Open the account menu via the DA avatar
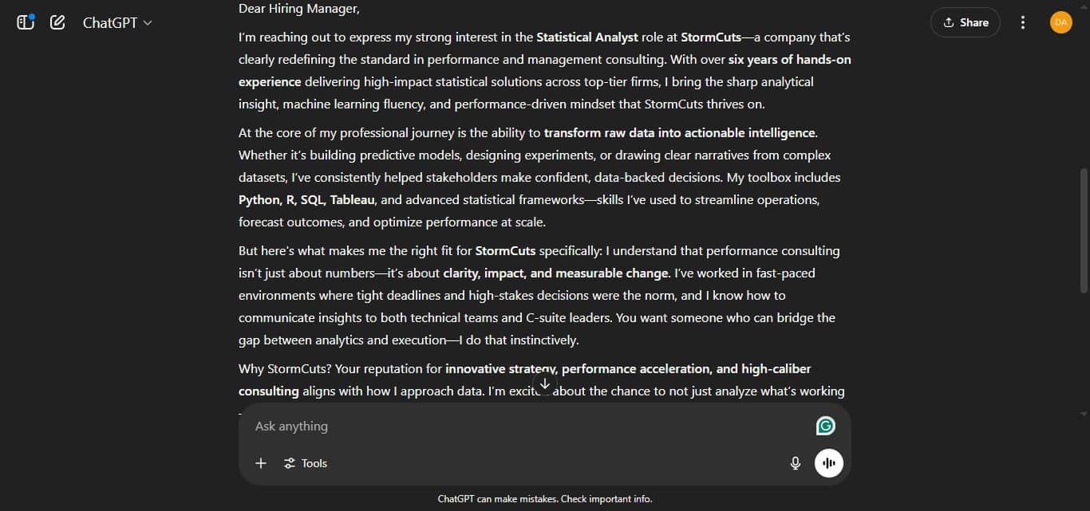1090x511 pixels. (1060, 22)
